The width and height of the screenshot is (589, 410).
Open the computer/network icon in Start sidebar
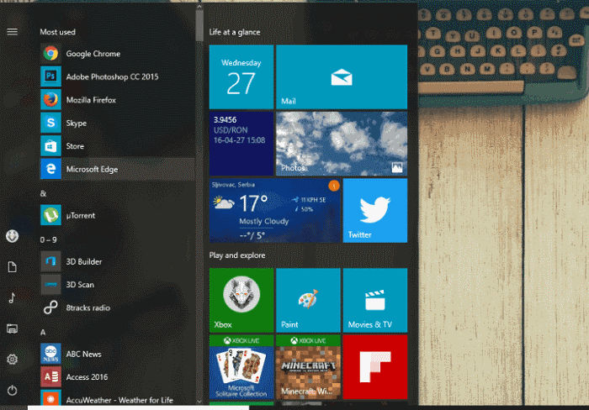[x=12, y=329]
